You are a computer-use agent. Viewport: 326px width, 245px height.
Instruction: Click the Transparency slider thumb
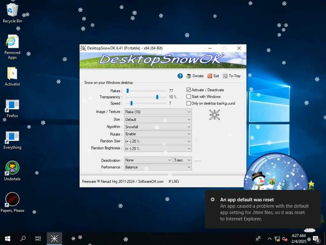pyautogui.click(x=157, y=97)
